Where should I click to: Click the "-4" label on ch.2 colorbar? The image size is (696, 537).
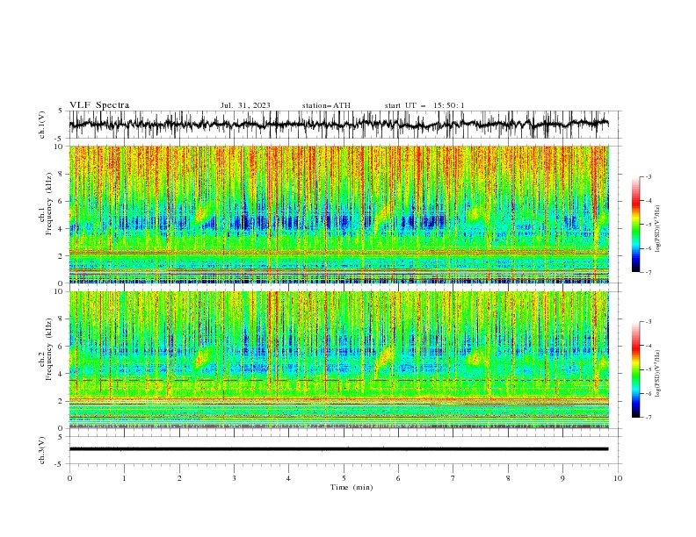(x=648, y=346)
